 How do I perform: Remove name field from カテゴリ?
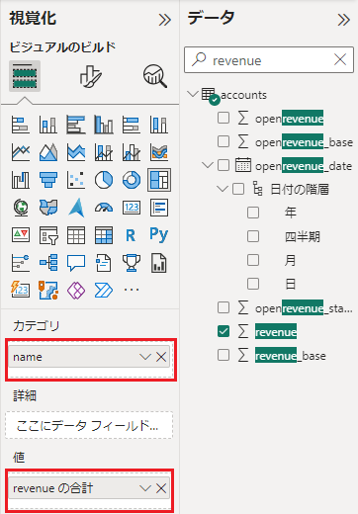pos(161,357)
